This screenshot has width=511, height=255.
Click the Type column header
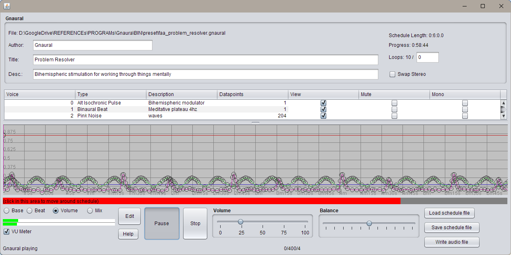click(x=111, y=94)
